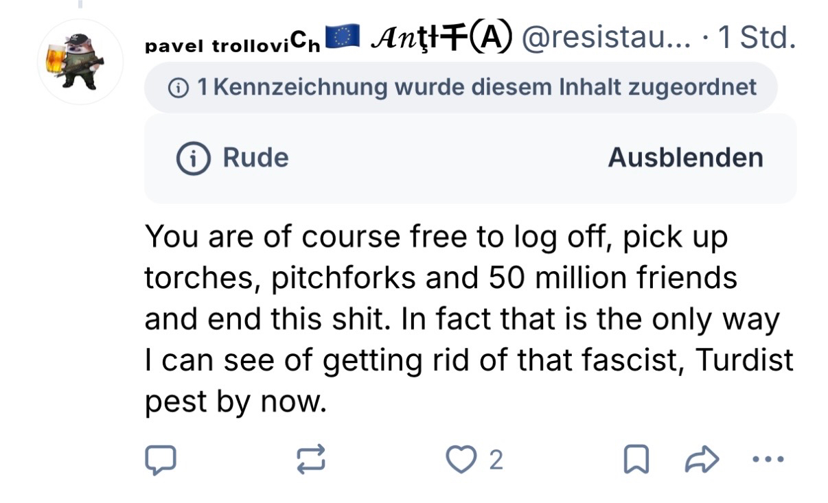
Task: Bookmark this post
Action: coord(635,460)
